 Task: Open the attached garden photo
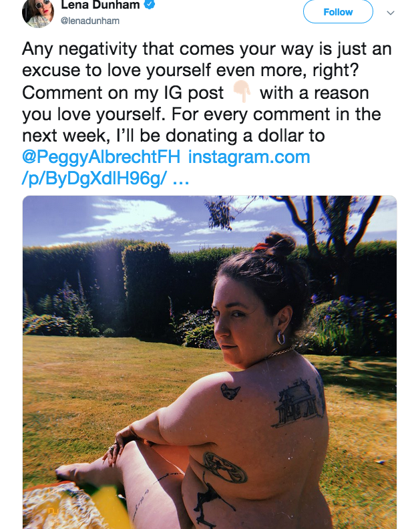[x=210, y=362]
